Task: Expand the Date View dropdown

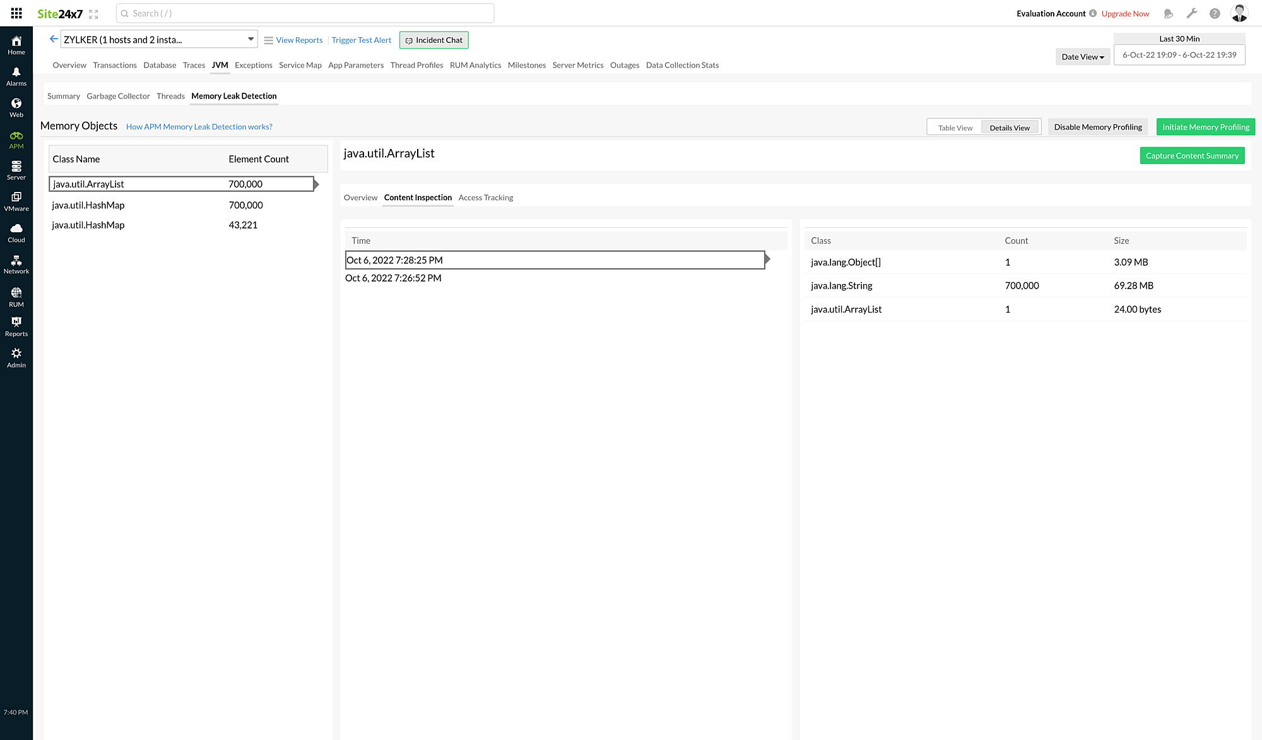Action: 1083,56
